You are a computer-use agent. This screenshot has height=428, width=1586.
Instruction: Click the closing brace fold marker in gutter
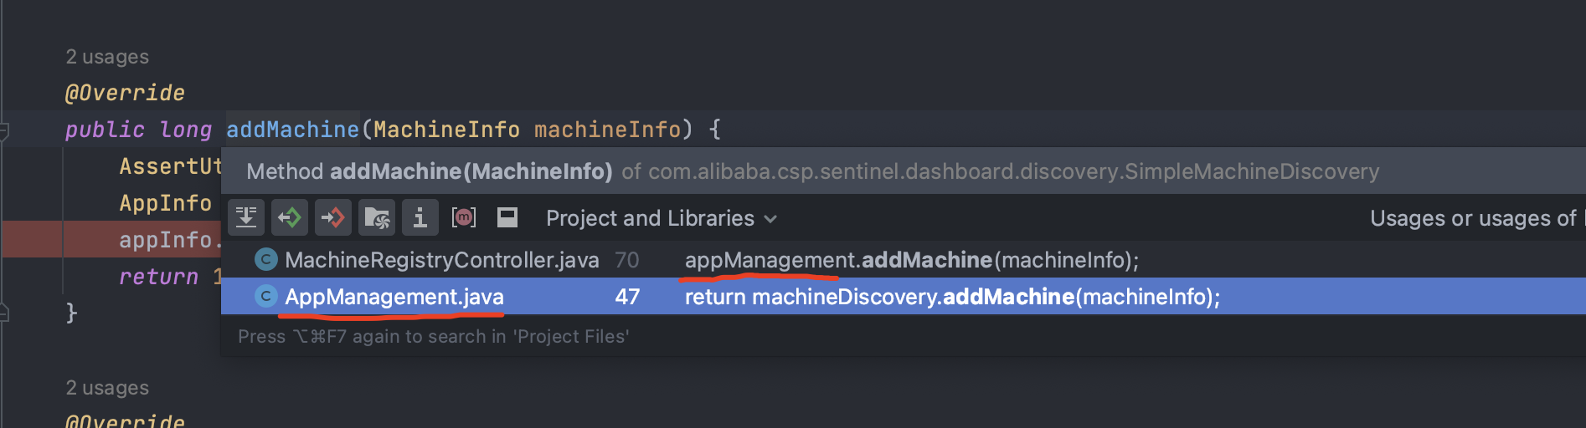point(4,313)
